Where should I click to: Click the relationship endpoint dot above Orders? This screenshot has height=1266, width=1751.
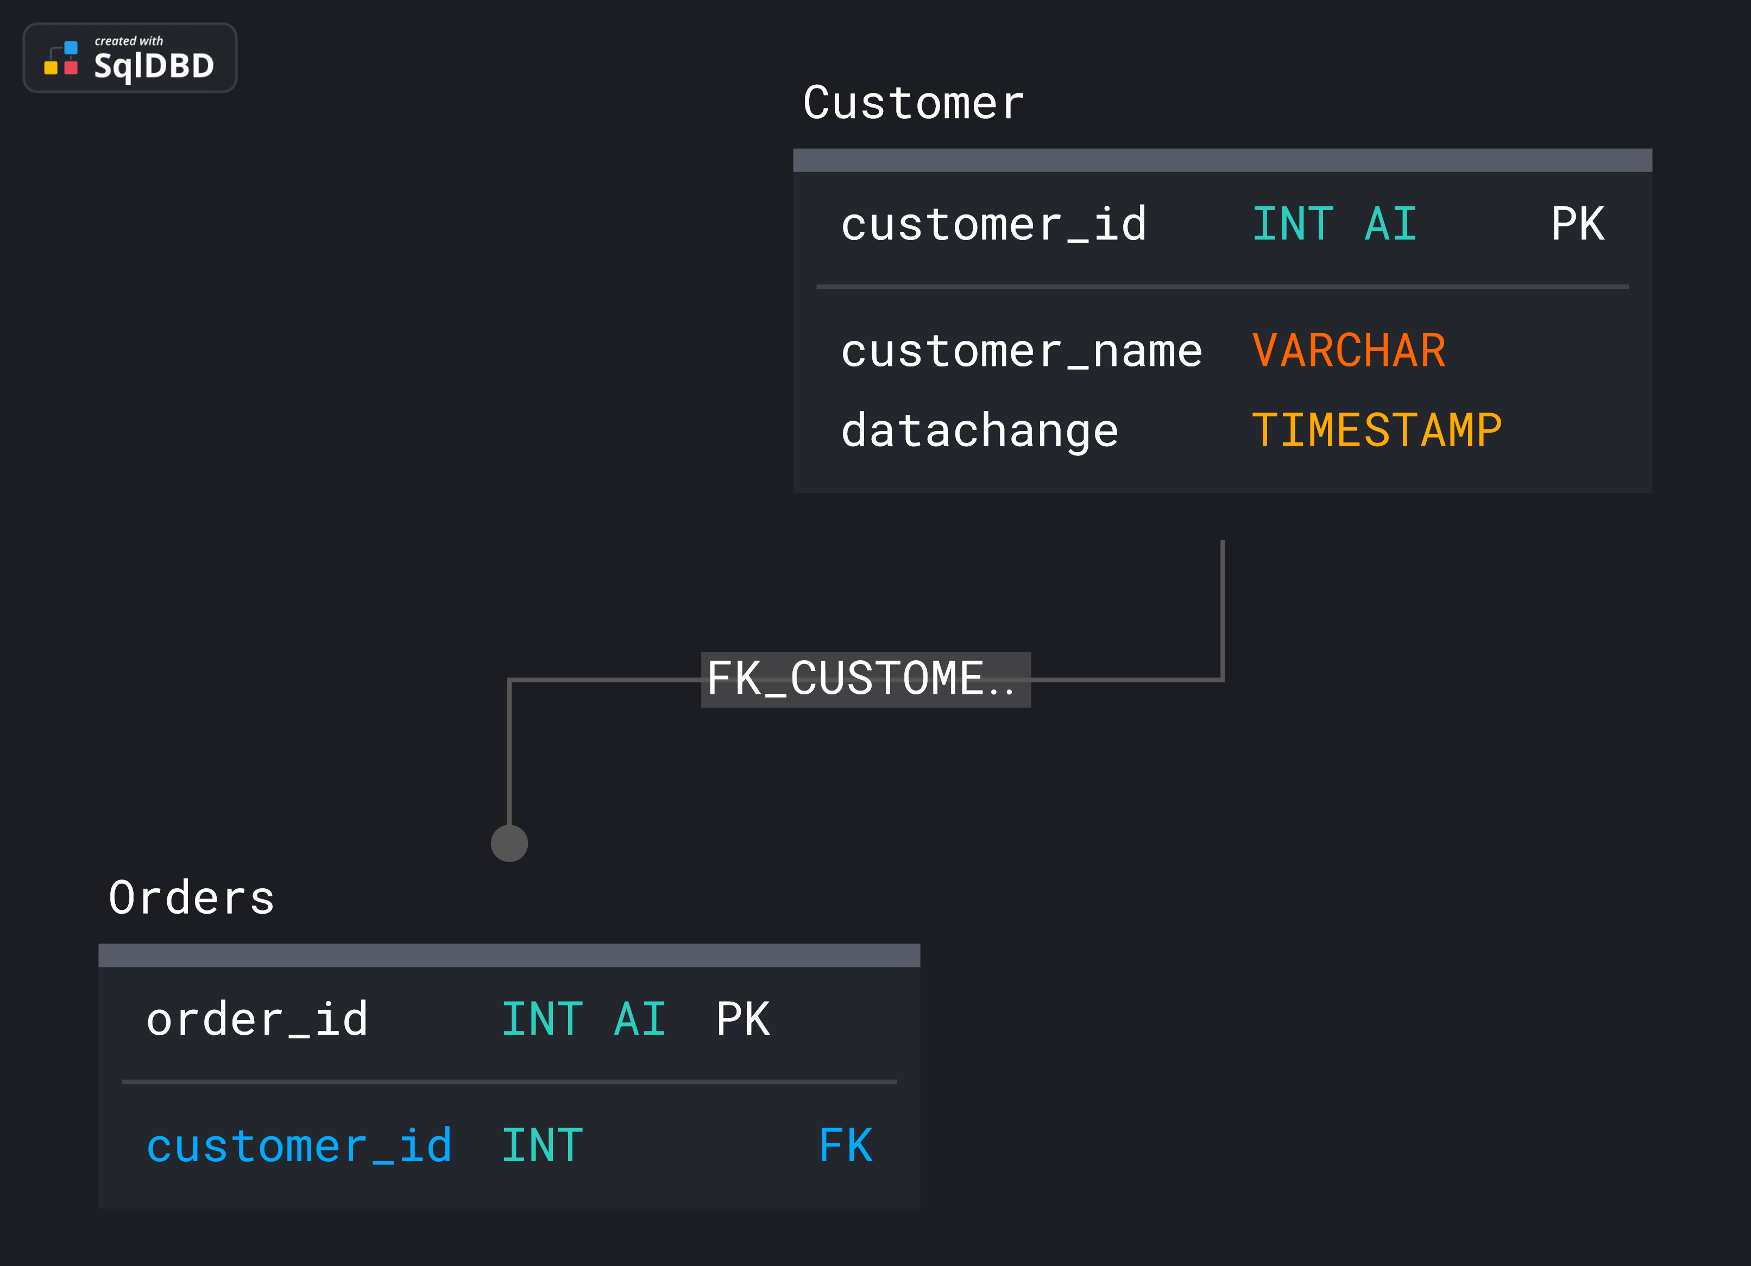pos(509,843)
